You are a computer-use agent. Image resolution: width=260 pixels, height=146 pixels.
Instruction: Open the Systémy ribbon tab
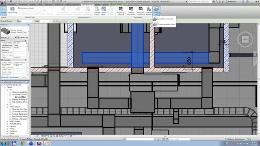(x=32, y=4)
